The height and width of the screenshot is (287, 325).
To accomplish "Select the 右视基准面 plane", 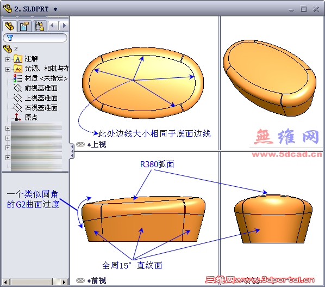I will pyautogui.click(x=41, y=108).
